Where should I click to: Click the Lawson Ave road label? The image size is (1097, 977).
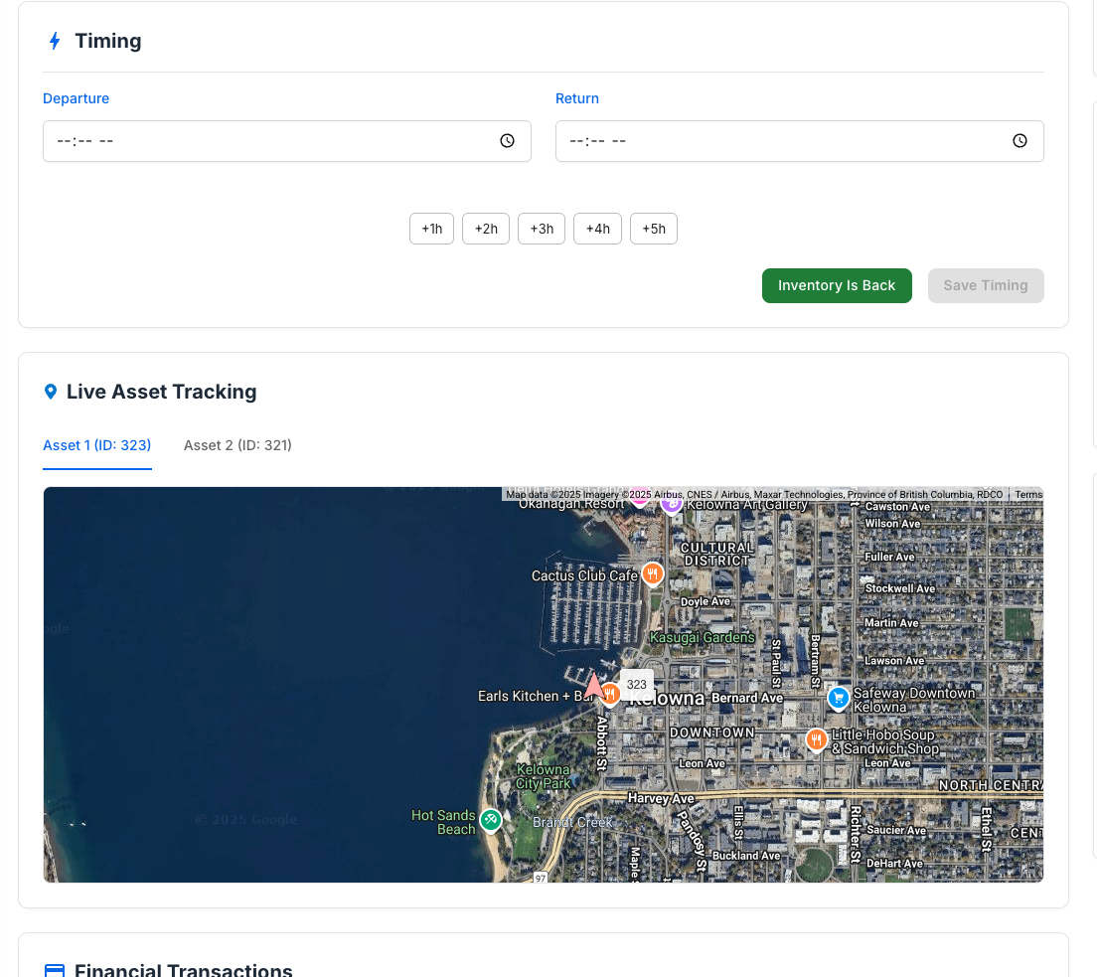pos(894,661)
